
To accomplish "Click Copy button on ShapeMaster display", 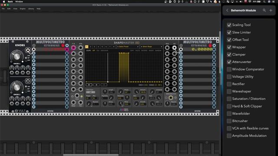I will point(132,51).
